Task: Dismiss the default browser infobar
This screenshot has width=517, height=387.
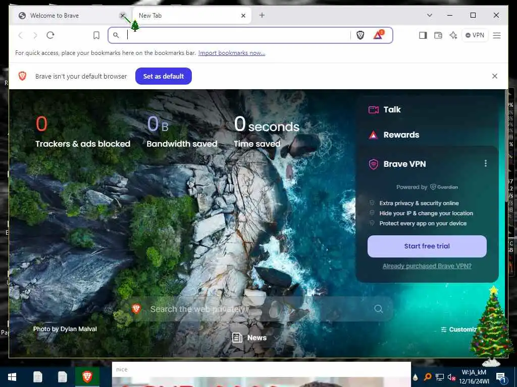Action: coord(495,76)
